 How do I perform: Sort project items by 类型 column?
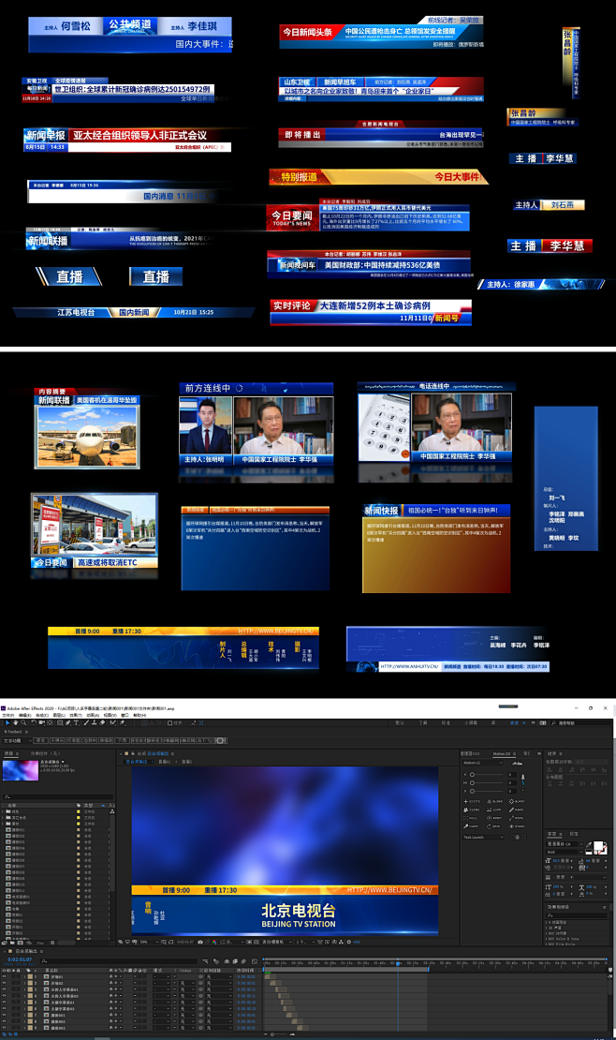(x=88, y=805)
